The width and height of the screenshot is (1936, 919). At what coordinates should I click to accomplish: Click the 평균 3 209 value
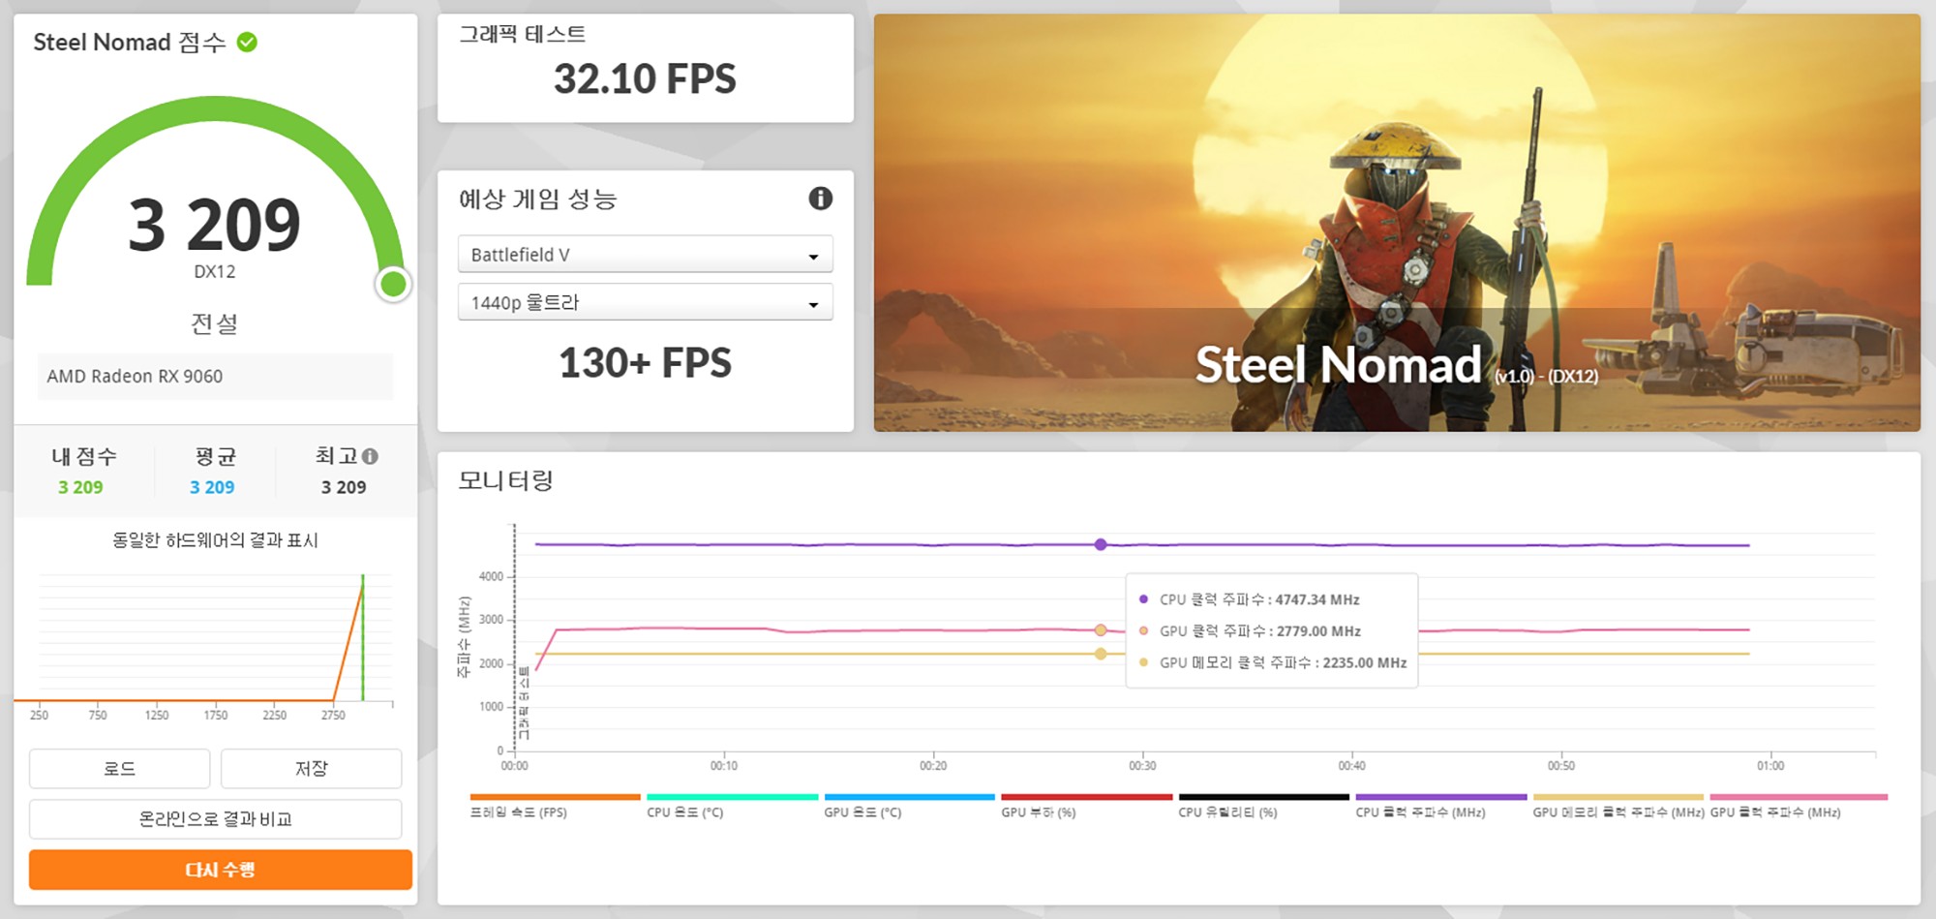212,487
